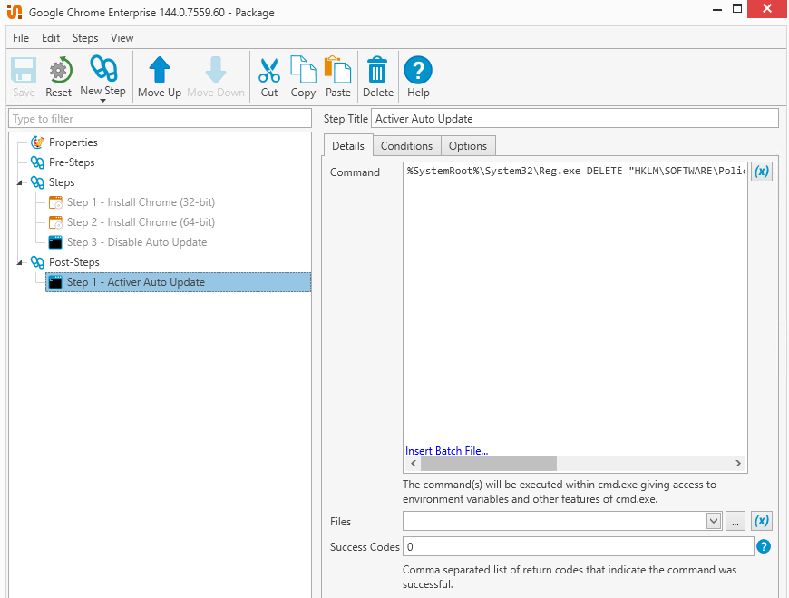Screen dimensions: 789x598
Task: Click the PDQ Deploy title bar logo
Action: [x=15, y=12]
